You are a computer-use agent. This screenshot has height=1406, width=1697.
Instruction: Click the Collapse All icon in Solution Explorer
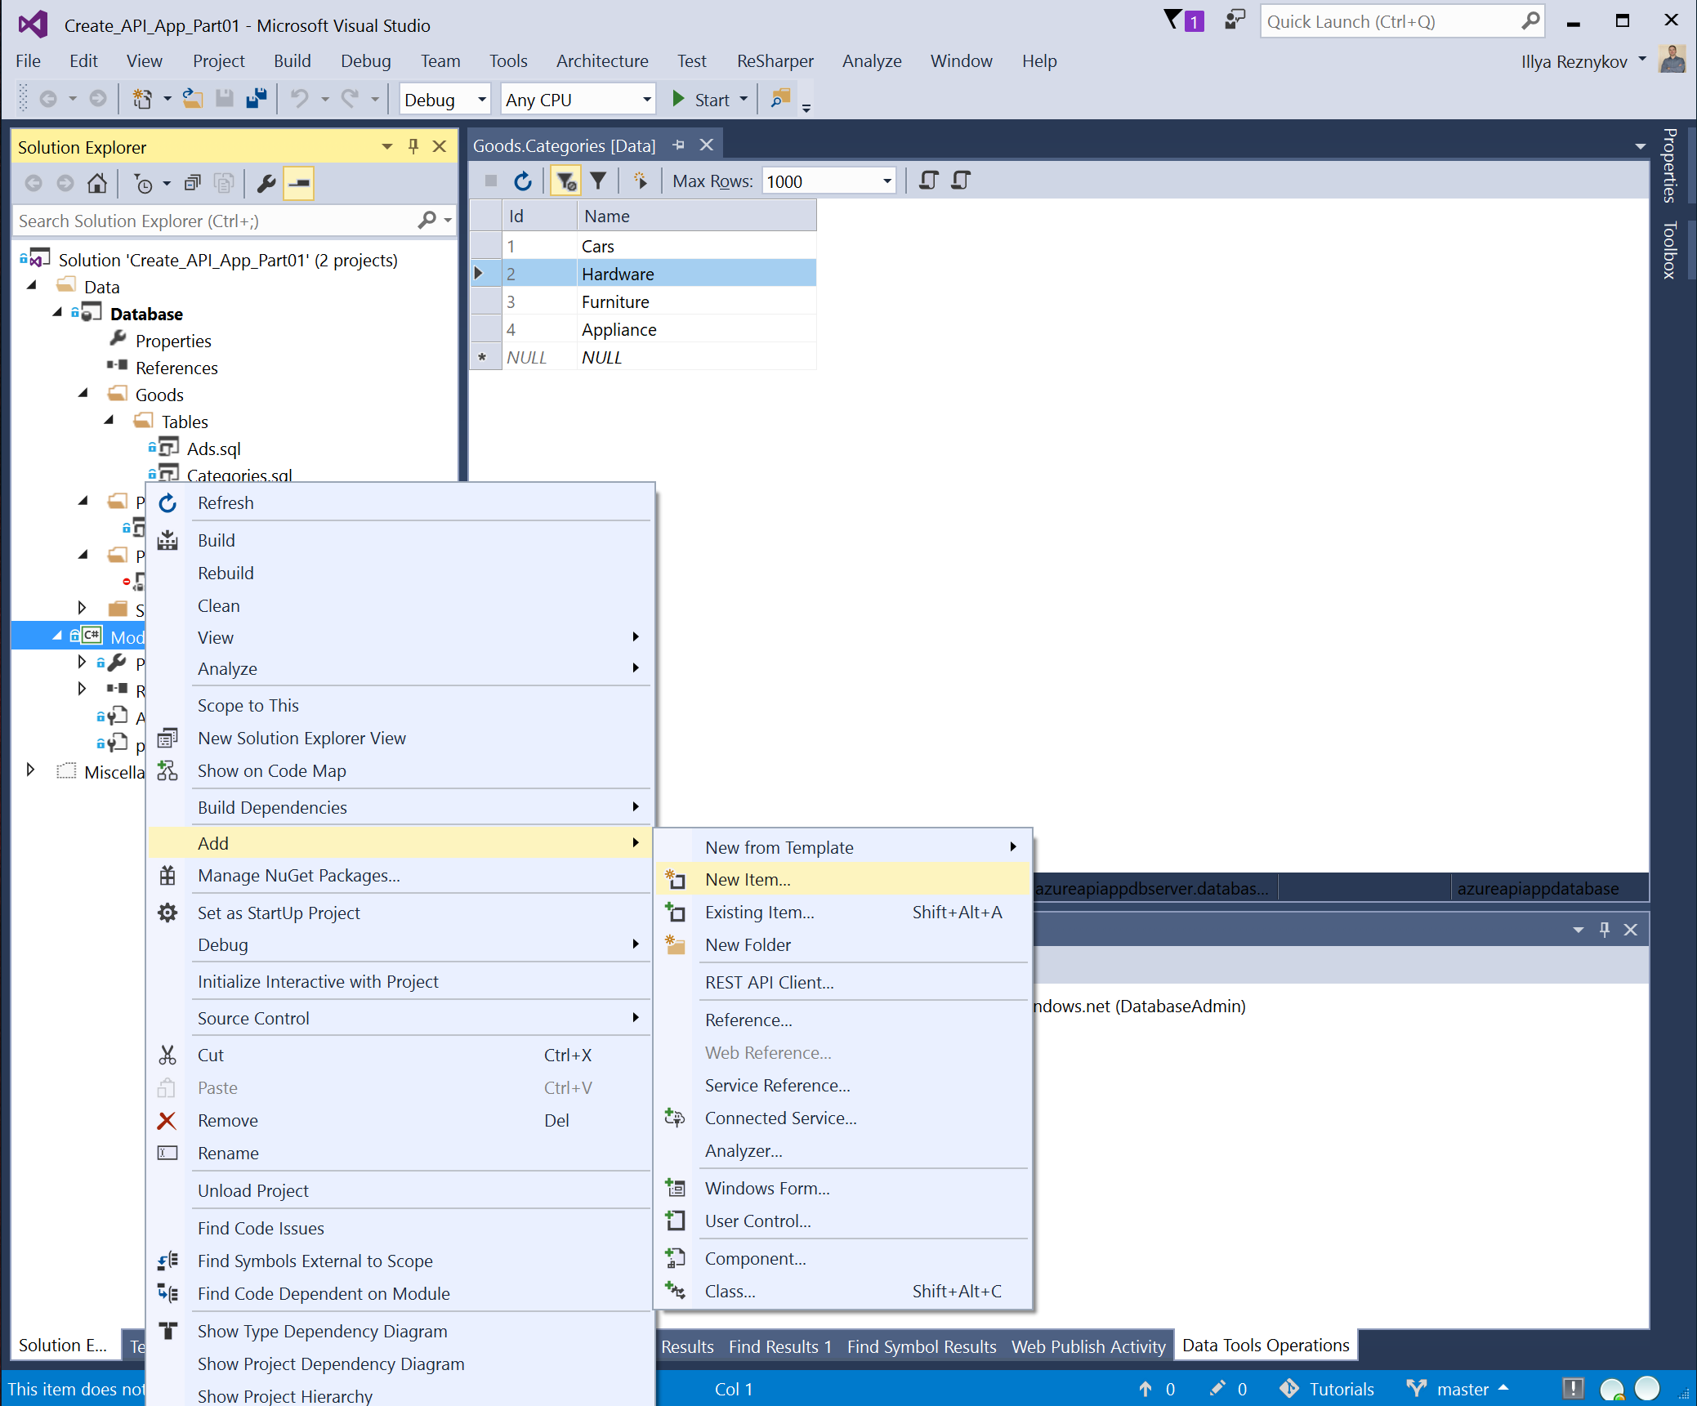coord(193,184)
